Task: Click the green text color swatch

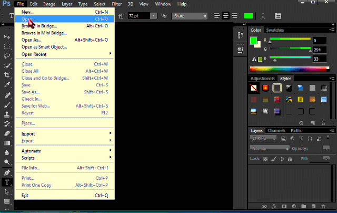Action: 248,16
